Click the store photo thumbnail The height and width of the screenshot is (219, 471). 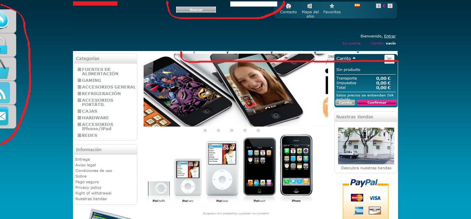(366, 146)
